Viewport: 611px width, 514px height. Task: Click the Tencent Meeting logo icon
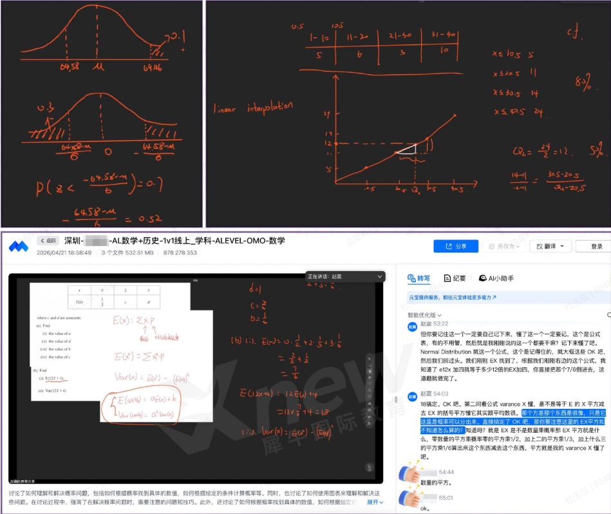click(x=18, y=246)
